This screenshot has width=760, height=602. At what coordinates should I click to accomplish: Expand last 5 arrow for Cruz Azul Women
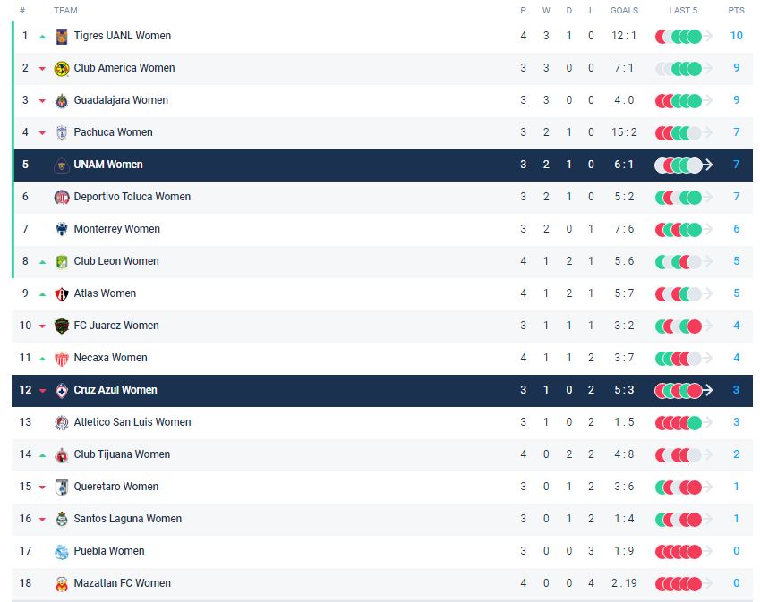coord(707,390)
